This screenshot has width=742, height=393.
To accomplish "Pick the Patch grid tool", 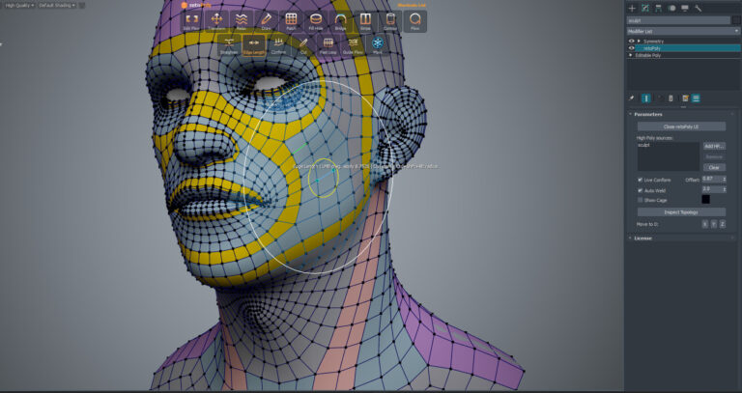I will (x=291, y=21).
